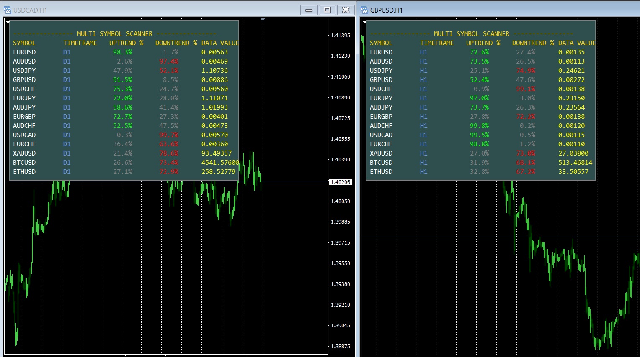Click the D1 timeframe label beside GBPUSD
The height and width of the screenshot is (357, 640).
(x=67, y=80)
